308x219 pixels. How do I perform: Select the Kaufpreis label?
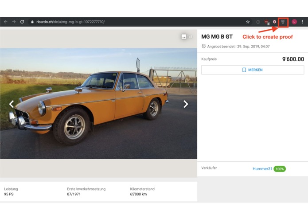(x=209, y=59)
